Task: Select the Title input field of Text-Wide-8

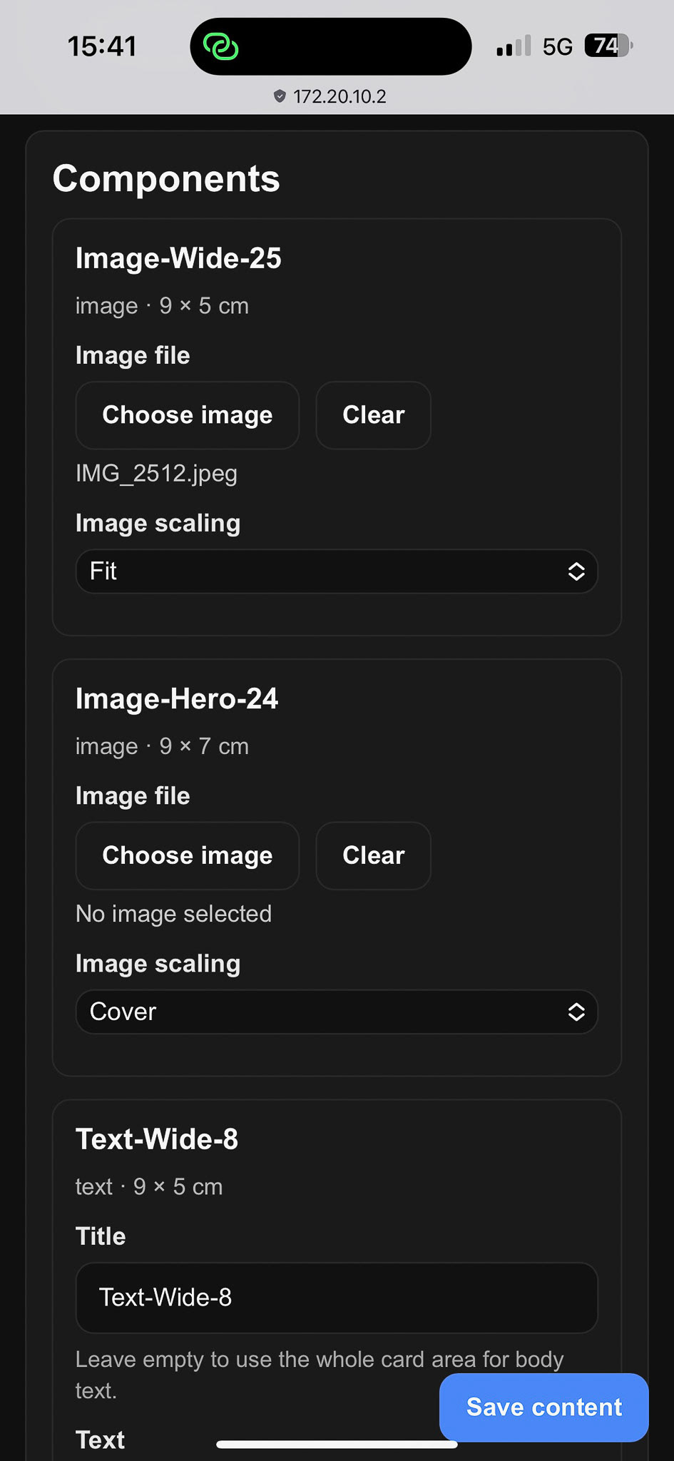Action: (x=336, y=1298)
